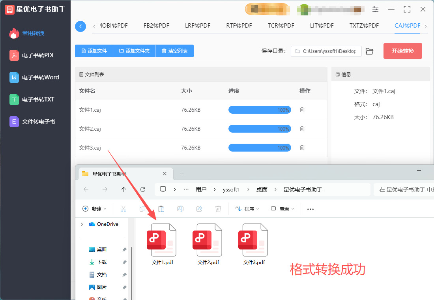
Task: Click the 清空列表 button
Action: (175, 51)
